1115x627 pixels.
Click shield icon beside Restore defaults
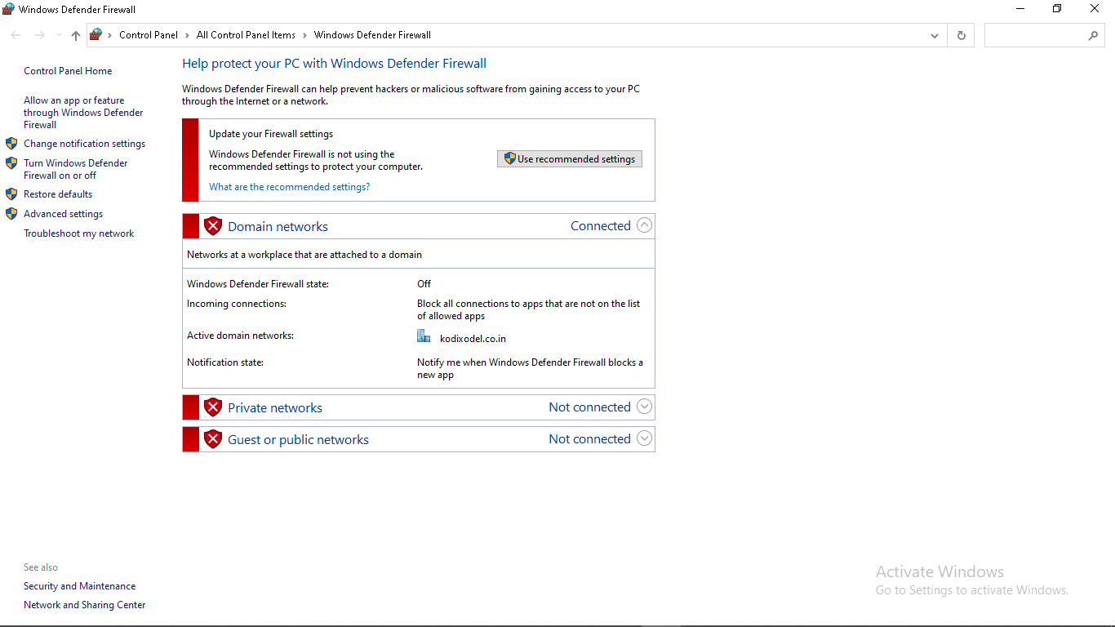pyautogui.click(x=11, y=194)
